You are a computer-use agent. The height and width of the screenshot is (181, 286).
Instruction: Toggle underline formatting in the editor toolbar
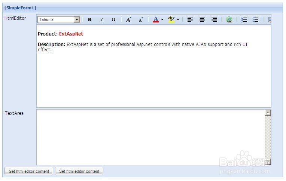(113, 20)
